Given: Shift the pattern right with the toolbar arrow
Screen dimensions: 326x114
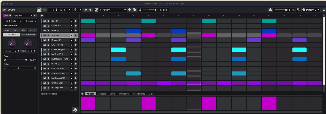Looking at the screenshot, I should pos(90,10).
